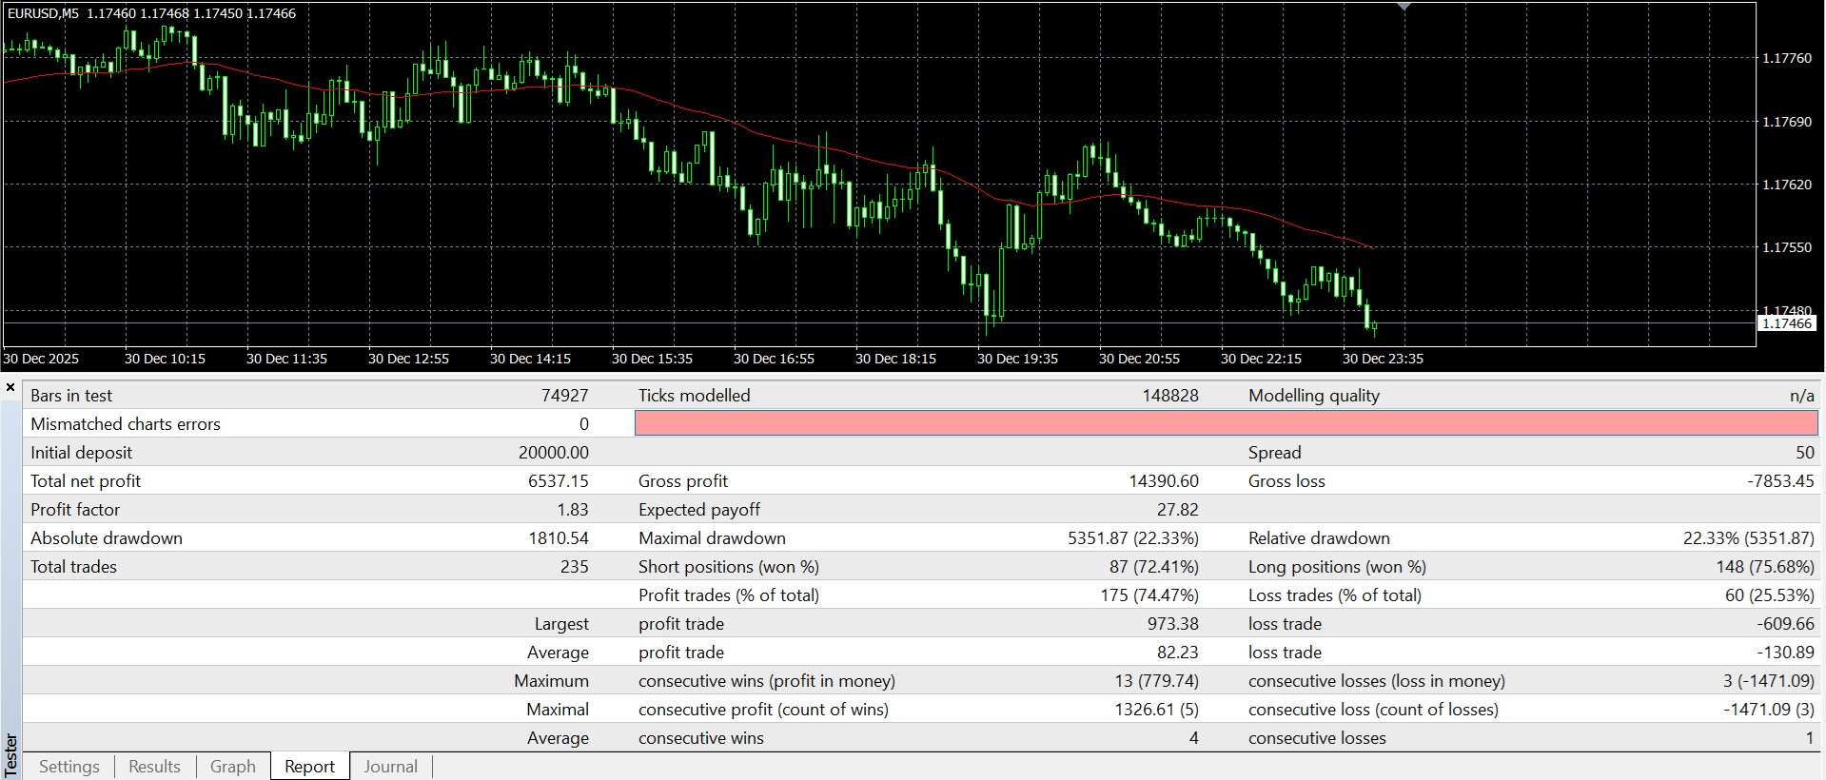This screenshot has width=1826, height=780.
Task: Select Total trades value 235
Action: (x=575, y=567)
